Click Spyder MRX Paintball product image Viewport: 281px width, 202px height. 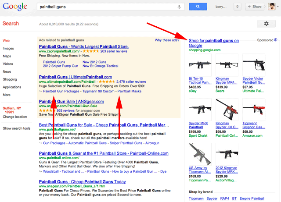pos(200,109)
